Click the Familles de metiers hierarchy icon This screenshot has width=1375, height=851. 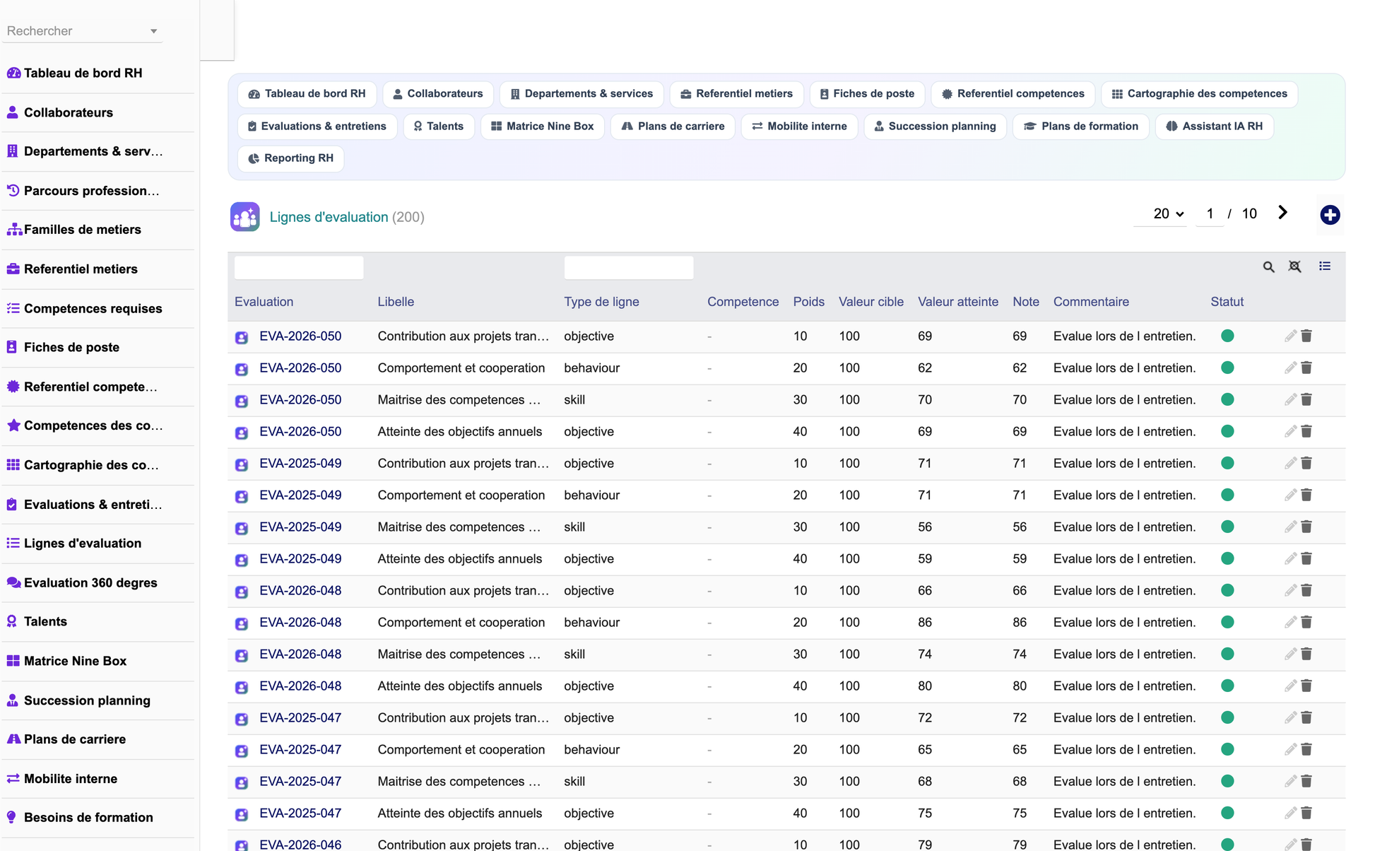coord(13,230)
